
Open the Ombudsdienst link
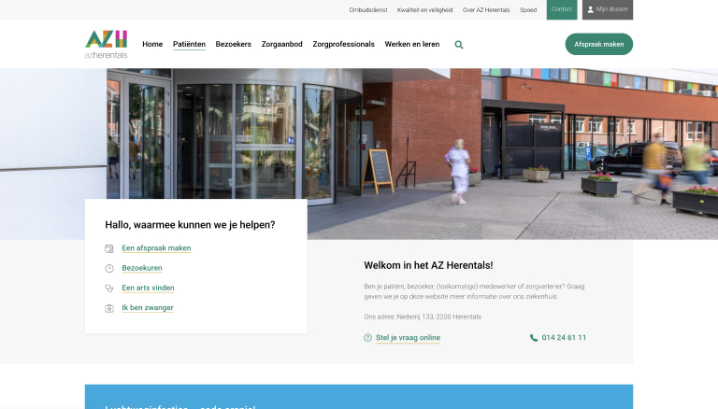tap(368, 9)
